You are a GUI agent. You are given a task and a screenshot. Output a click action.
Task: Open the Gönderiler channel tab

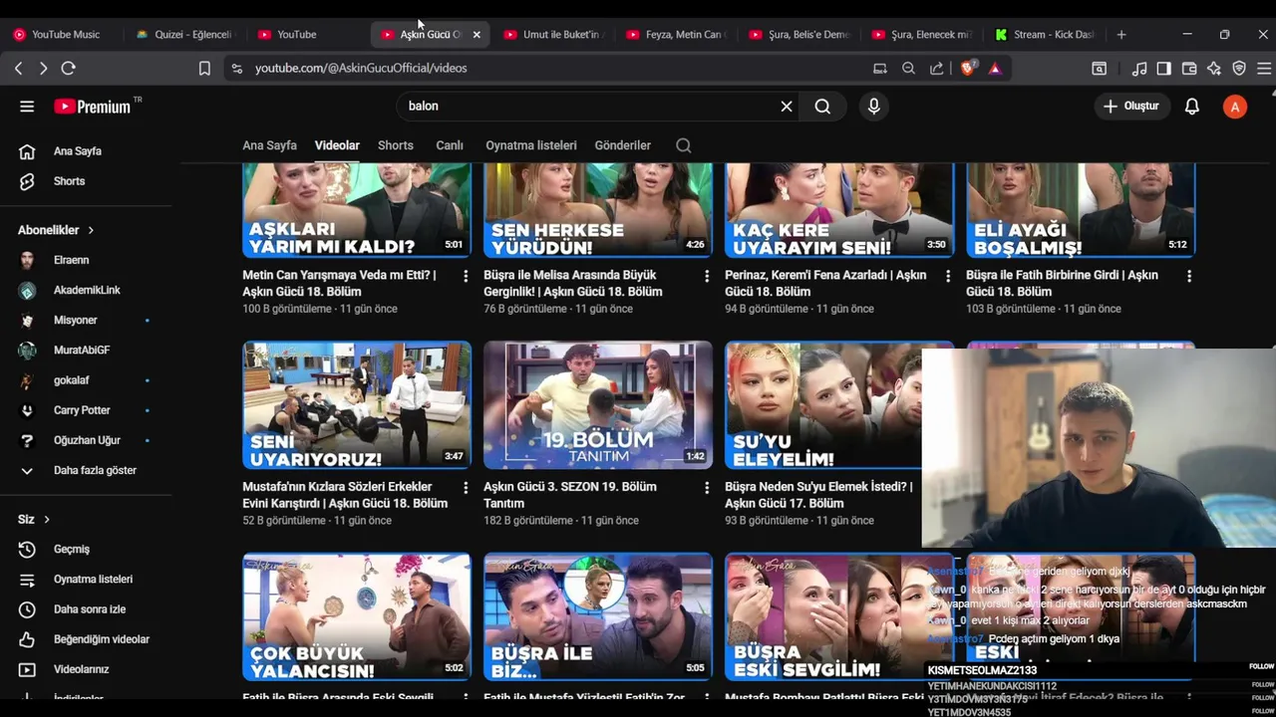(623, 145)
